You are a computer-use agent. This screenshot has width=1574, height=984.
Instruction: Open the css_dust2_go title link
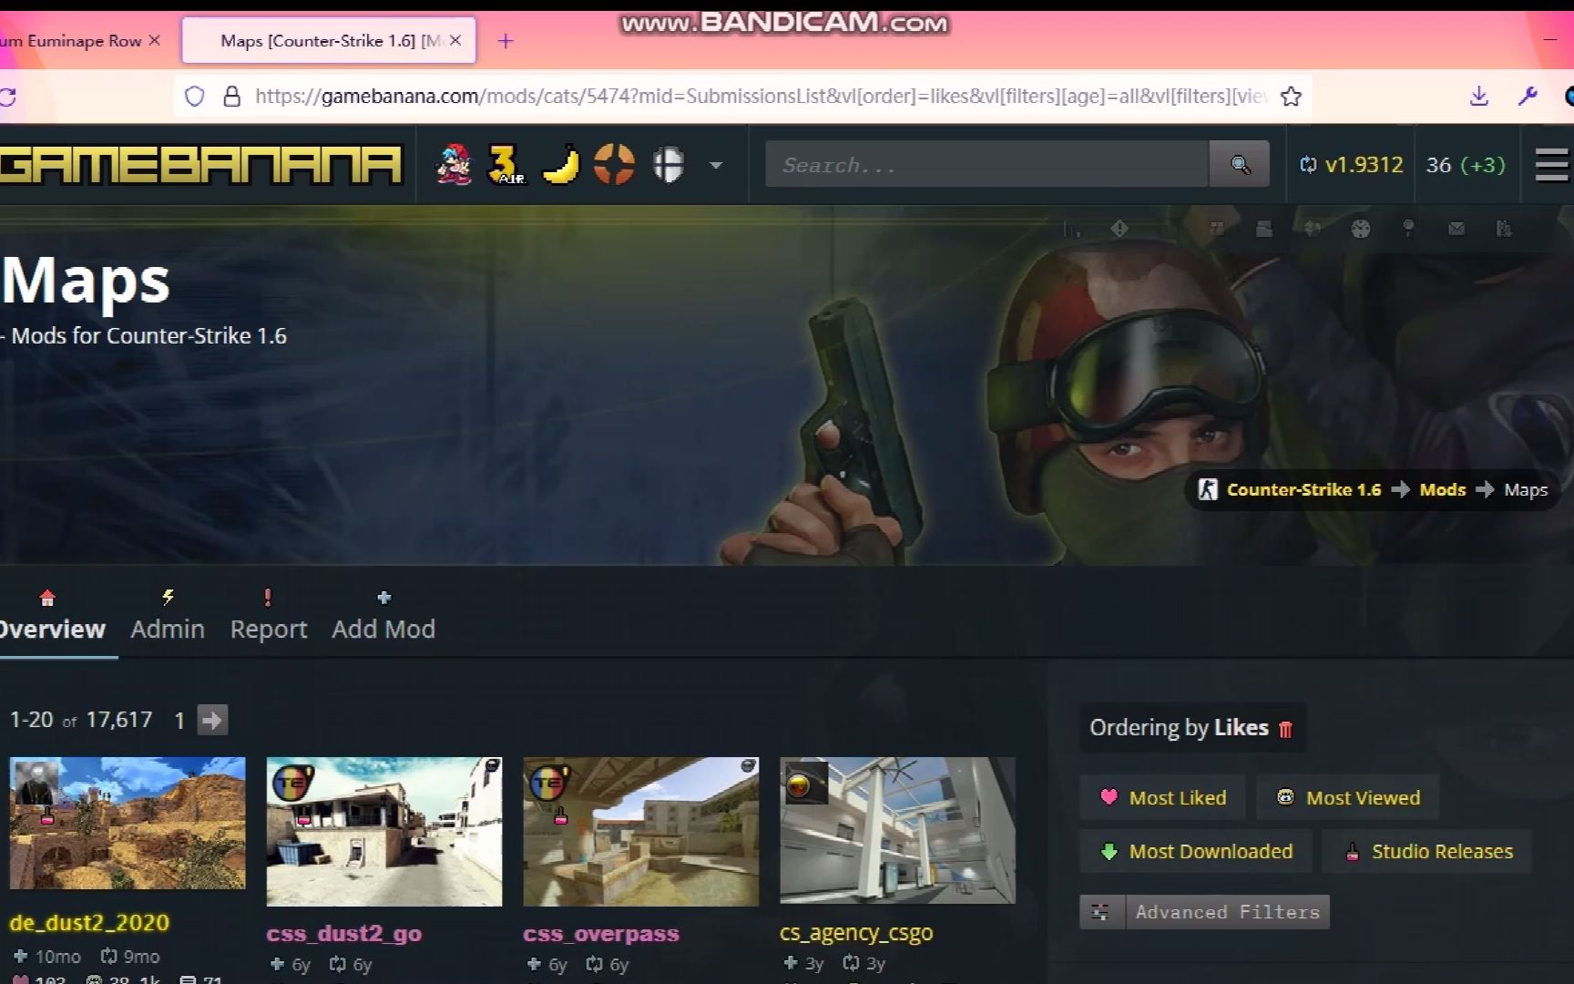[344, 933]
